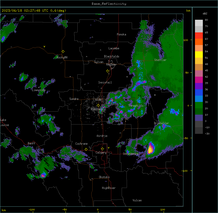Click the Strathmore town label
Image resolution: width=218 pixels, height=213 pixels.
(x=130, y=154)
